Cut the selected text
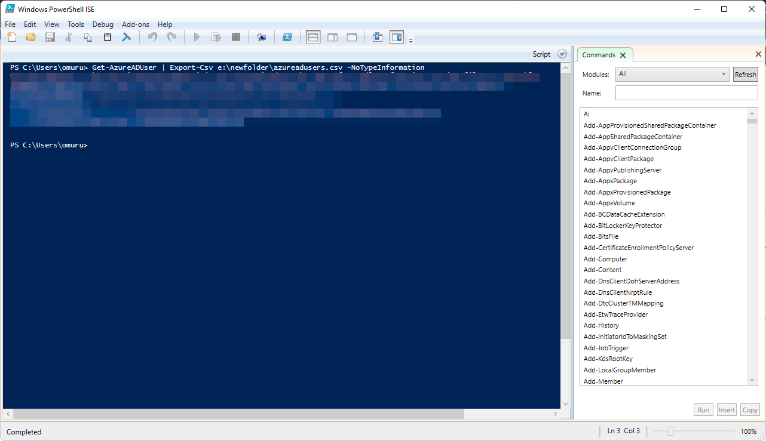The width and height of the screenshot is (766, 441). pos(69,36)
